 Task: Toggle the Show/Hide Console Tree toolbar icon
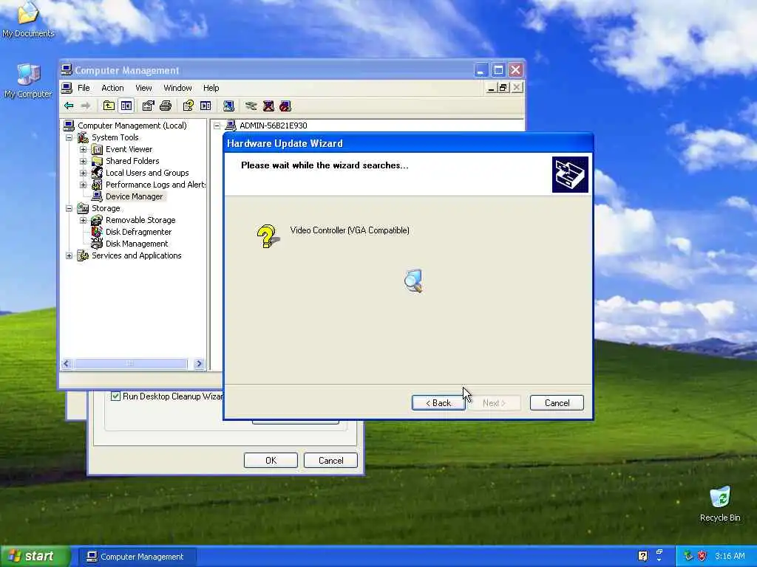(x=126, y=106)
